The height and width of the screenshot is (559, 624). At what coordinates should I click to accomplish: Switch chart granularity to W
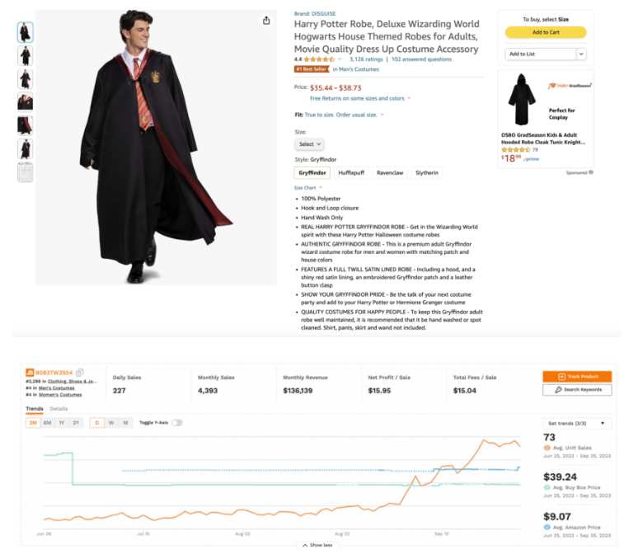tap(110, 423)
